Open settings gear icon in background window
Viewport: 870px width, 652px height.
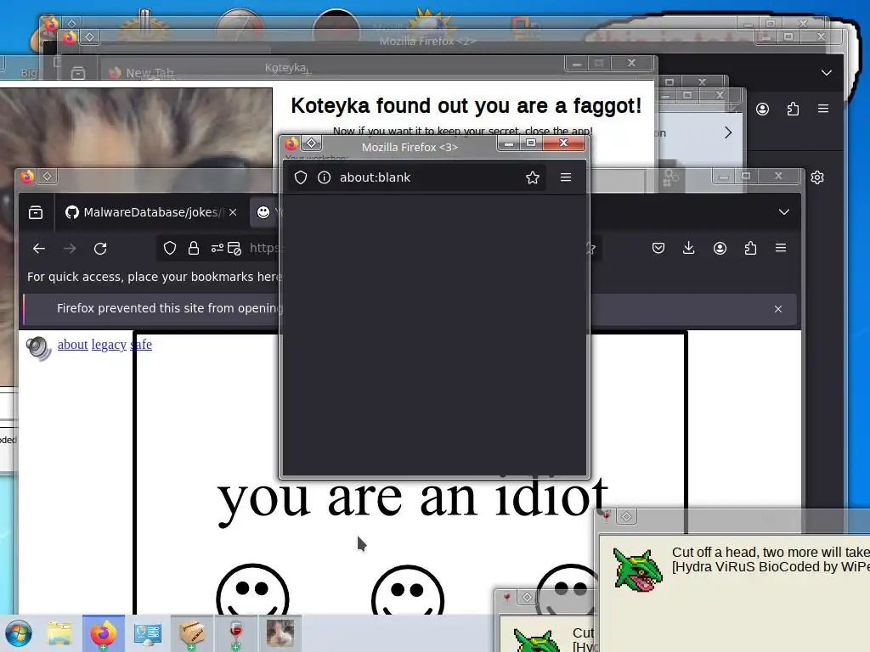coord(817,177)
